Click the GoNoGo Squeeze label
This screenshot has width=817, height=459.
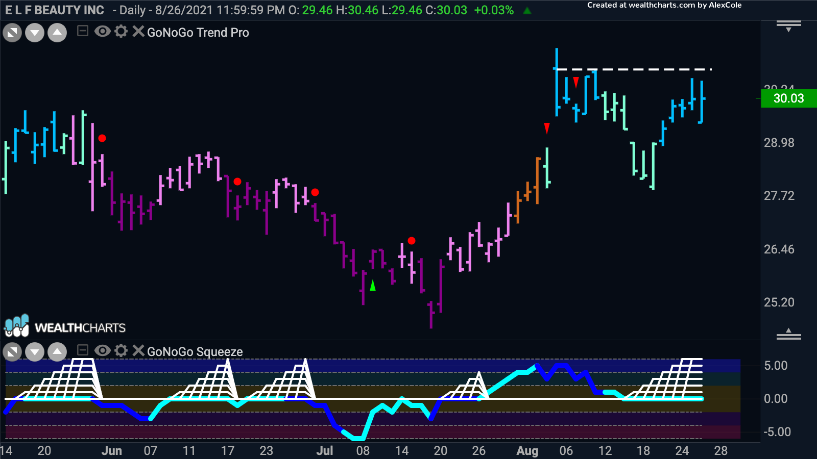tap(195, 352)
